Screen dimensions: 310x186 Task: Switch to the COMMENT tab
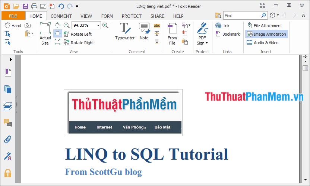coord(61,16)
